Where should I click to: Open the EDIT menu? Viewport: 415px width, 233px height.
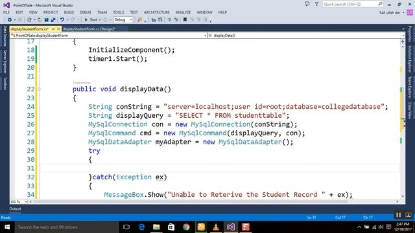tap(19, 12)
